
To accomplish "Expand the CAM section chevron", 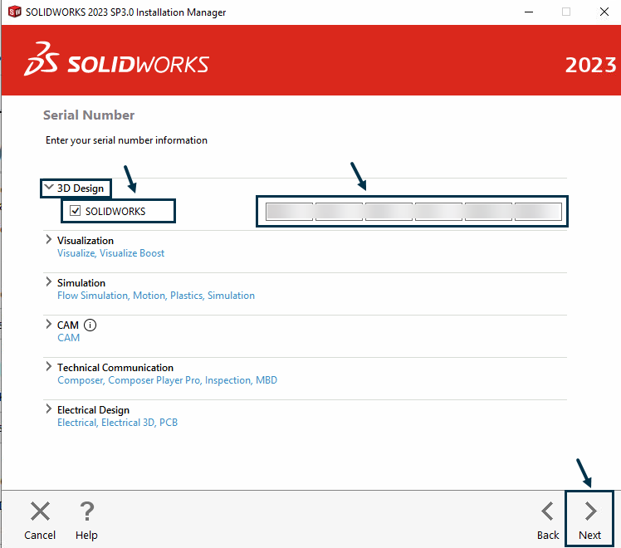I will 49,324.
